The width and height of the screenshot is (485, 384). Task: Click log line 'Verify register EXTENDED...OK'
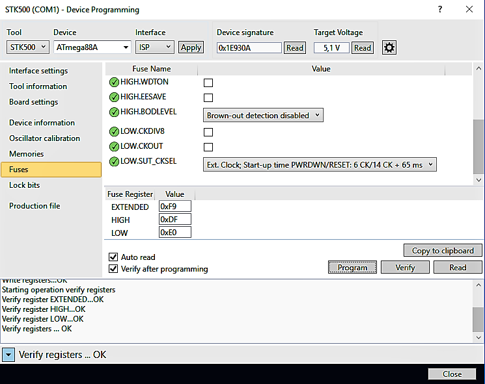coord(53,300)
